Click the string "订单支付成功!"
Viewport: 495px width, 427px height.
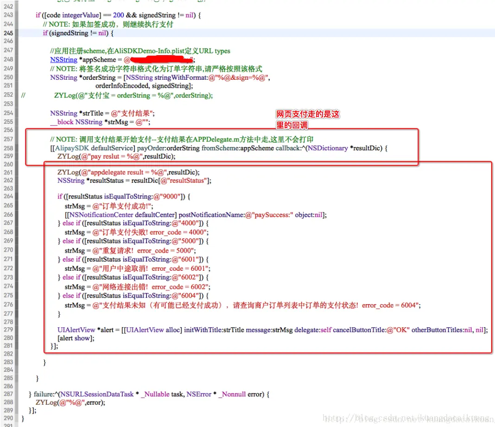[122, 206]
